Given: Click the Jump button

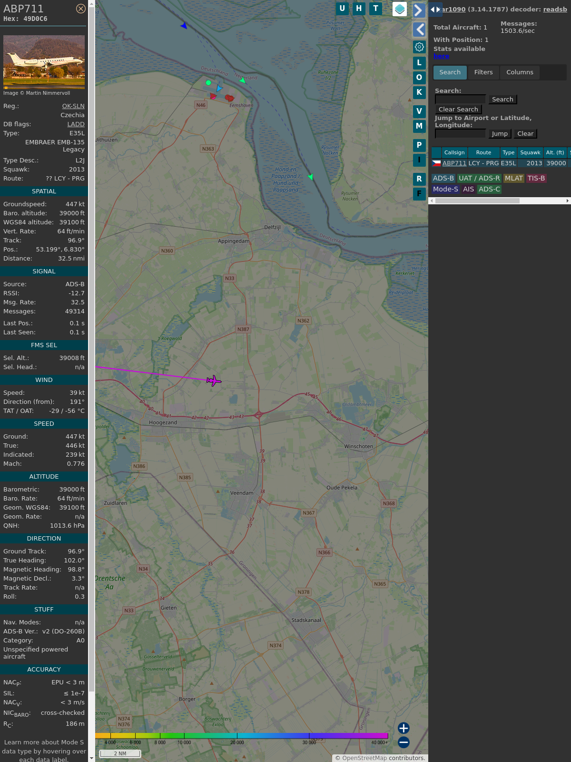Looking at the screenshot, I should [500, 134].
